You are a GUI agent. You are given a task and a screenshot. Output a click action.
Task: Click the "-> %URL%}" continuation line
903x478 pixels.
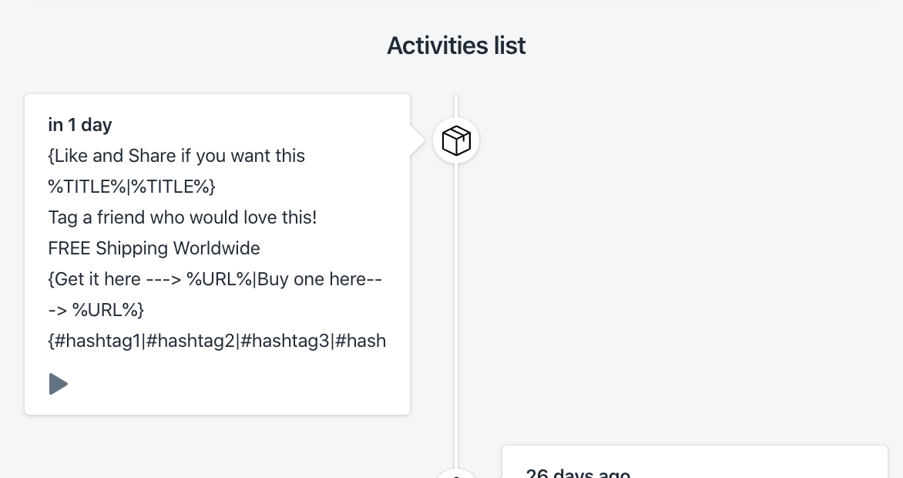tap(96, 310)
